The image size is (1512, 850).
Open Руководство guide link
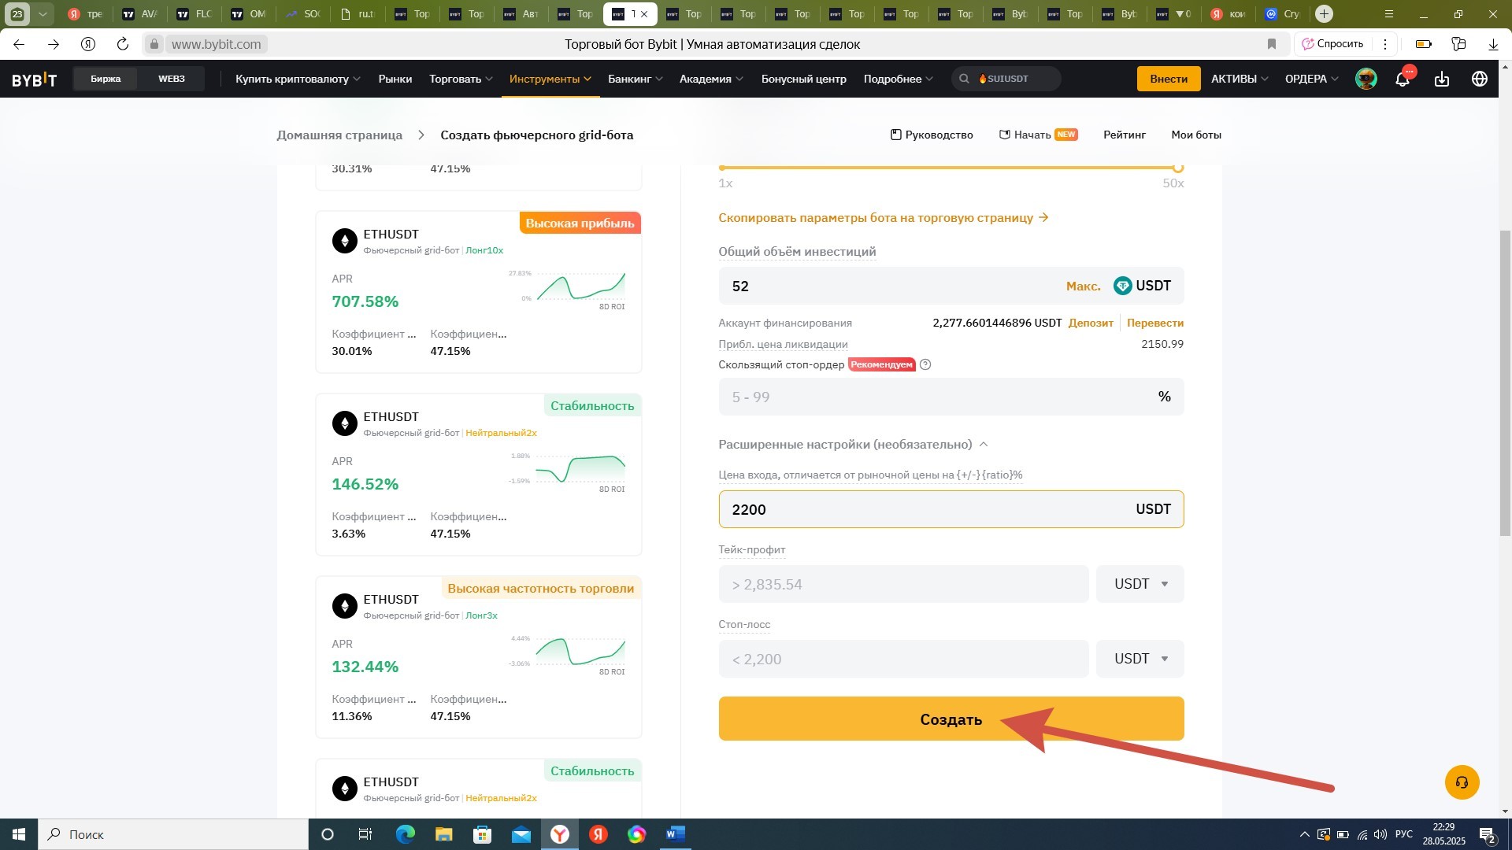pos(932,135)
